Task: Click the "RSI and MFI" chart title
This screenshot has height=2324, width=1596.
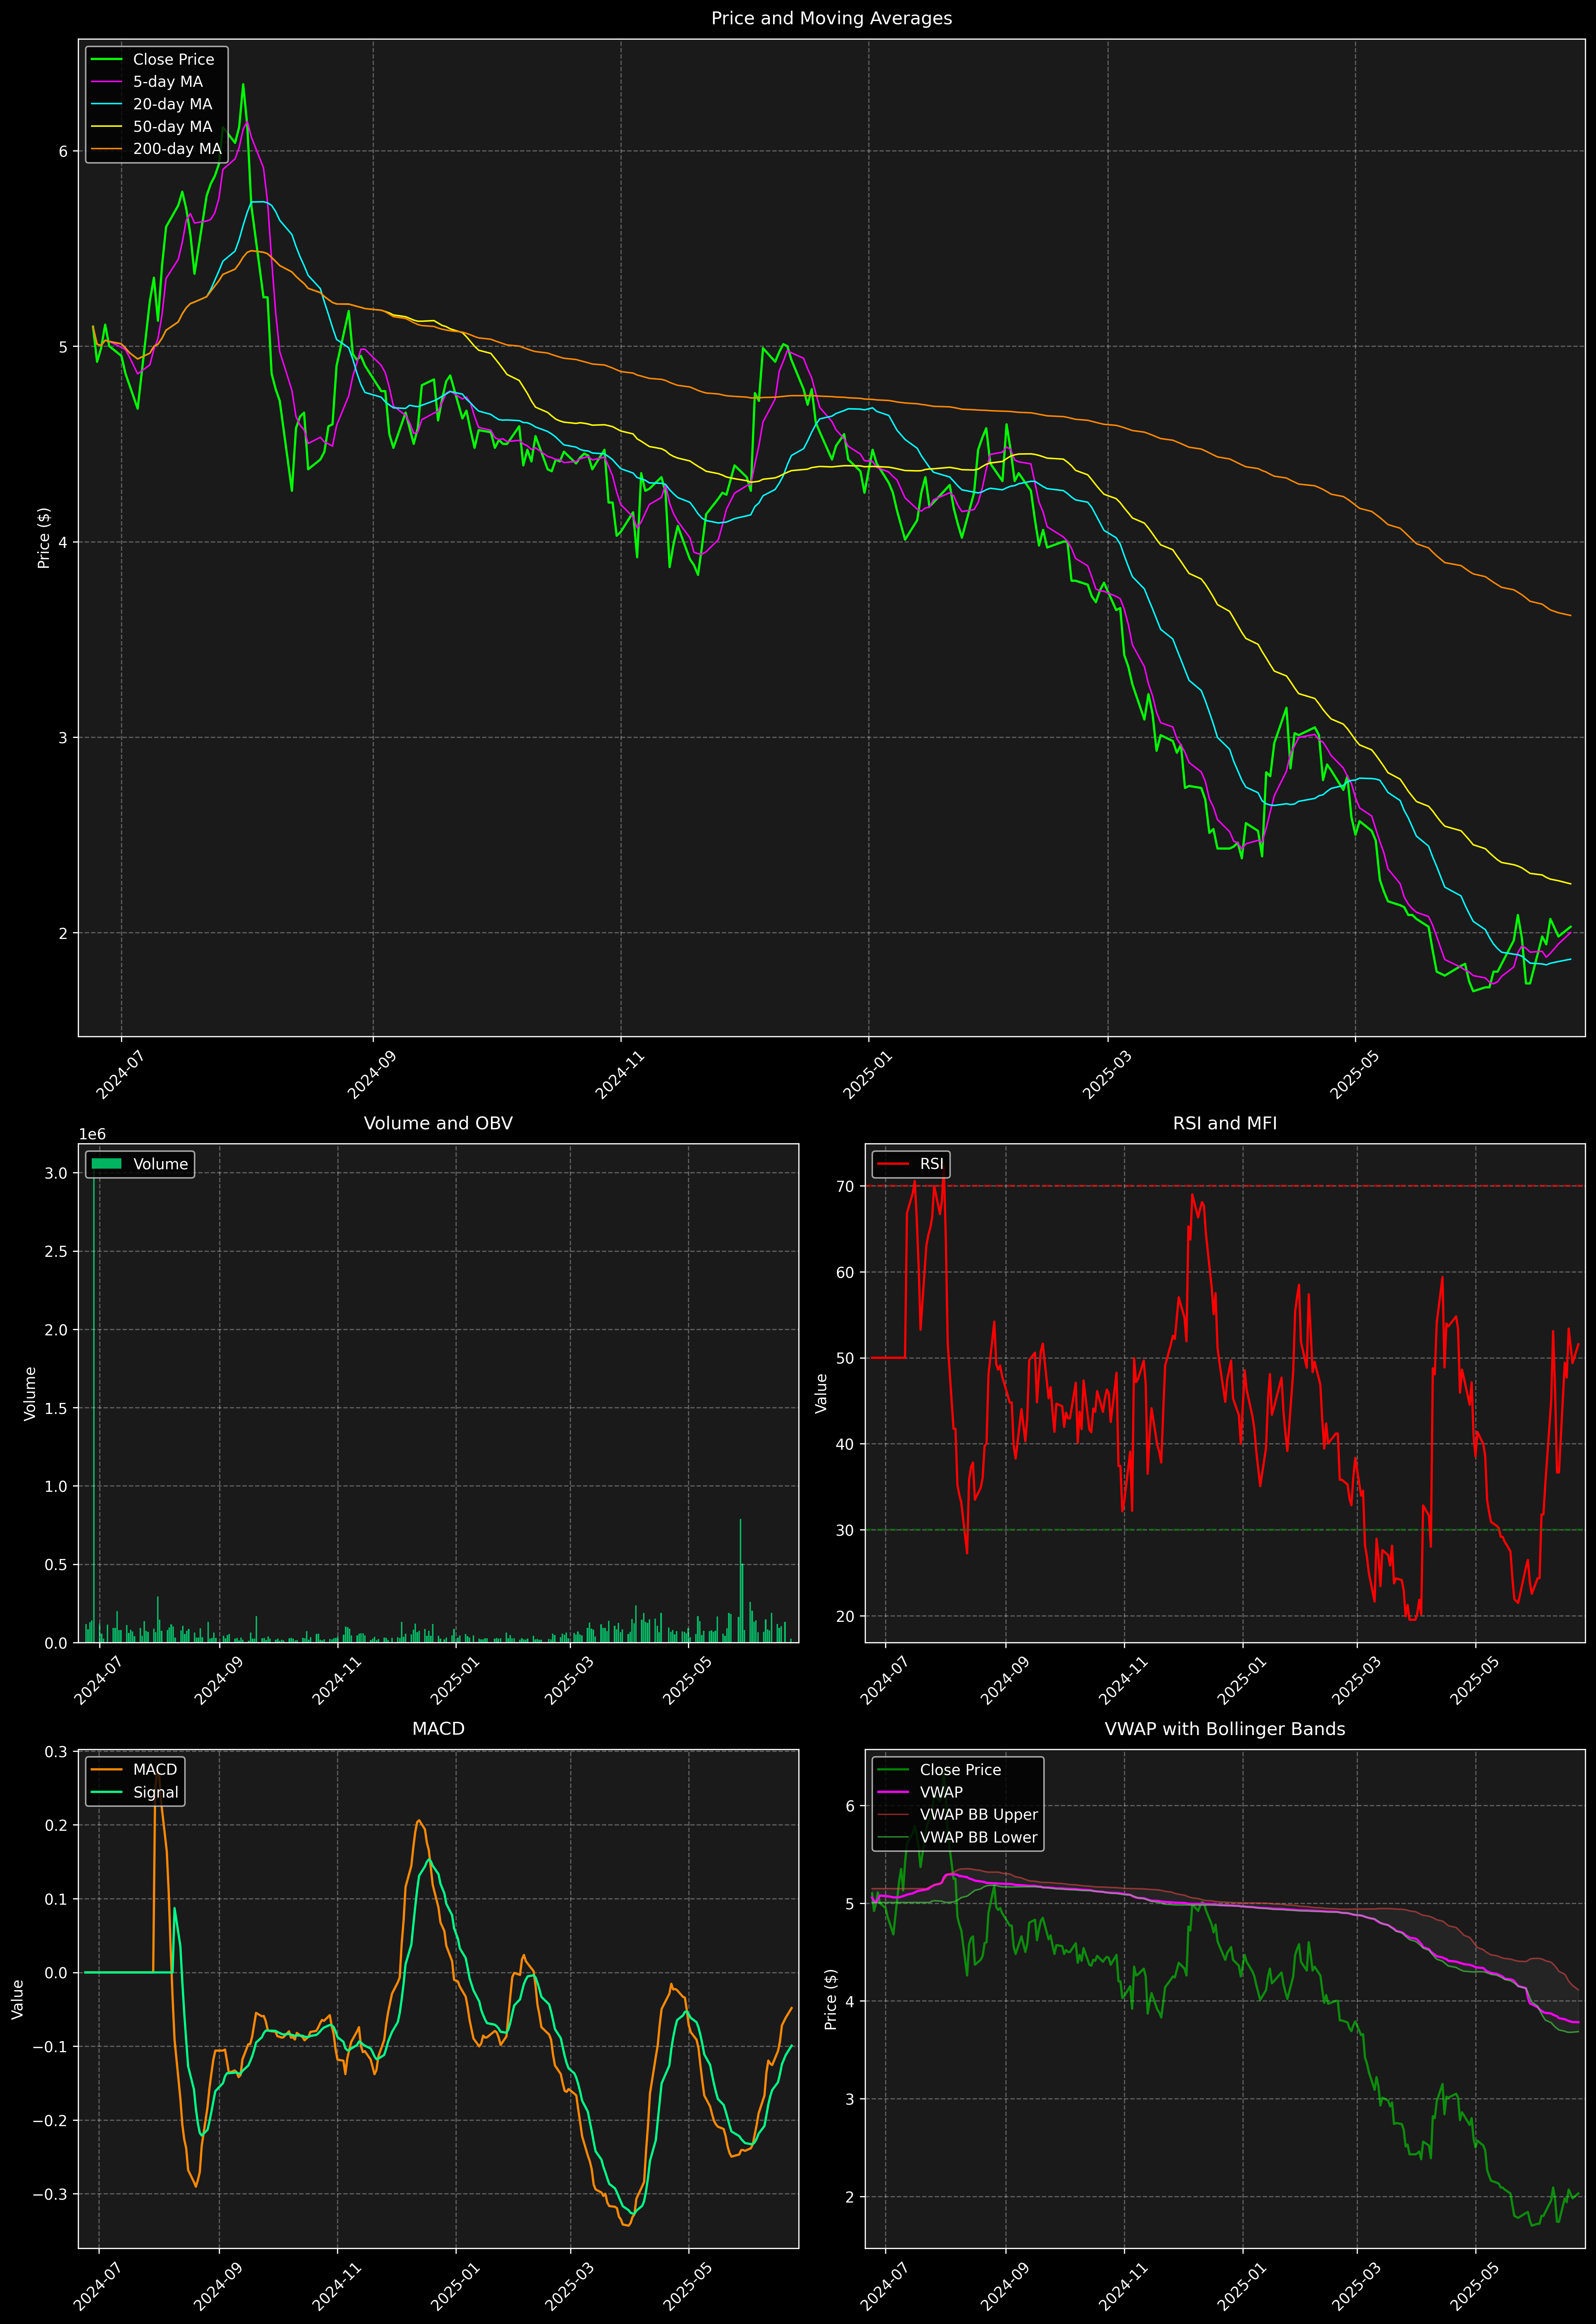Action: (1225, 1123)
